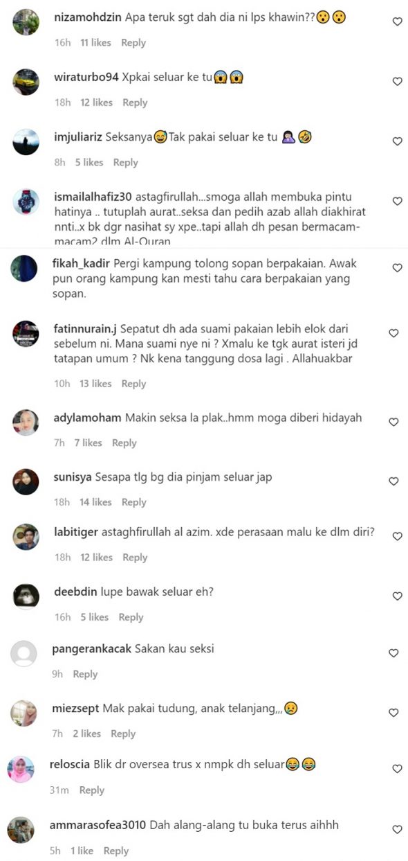Tap the heart beside wiraturbo94's comment

click(x=397, y=82)
